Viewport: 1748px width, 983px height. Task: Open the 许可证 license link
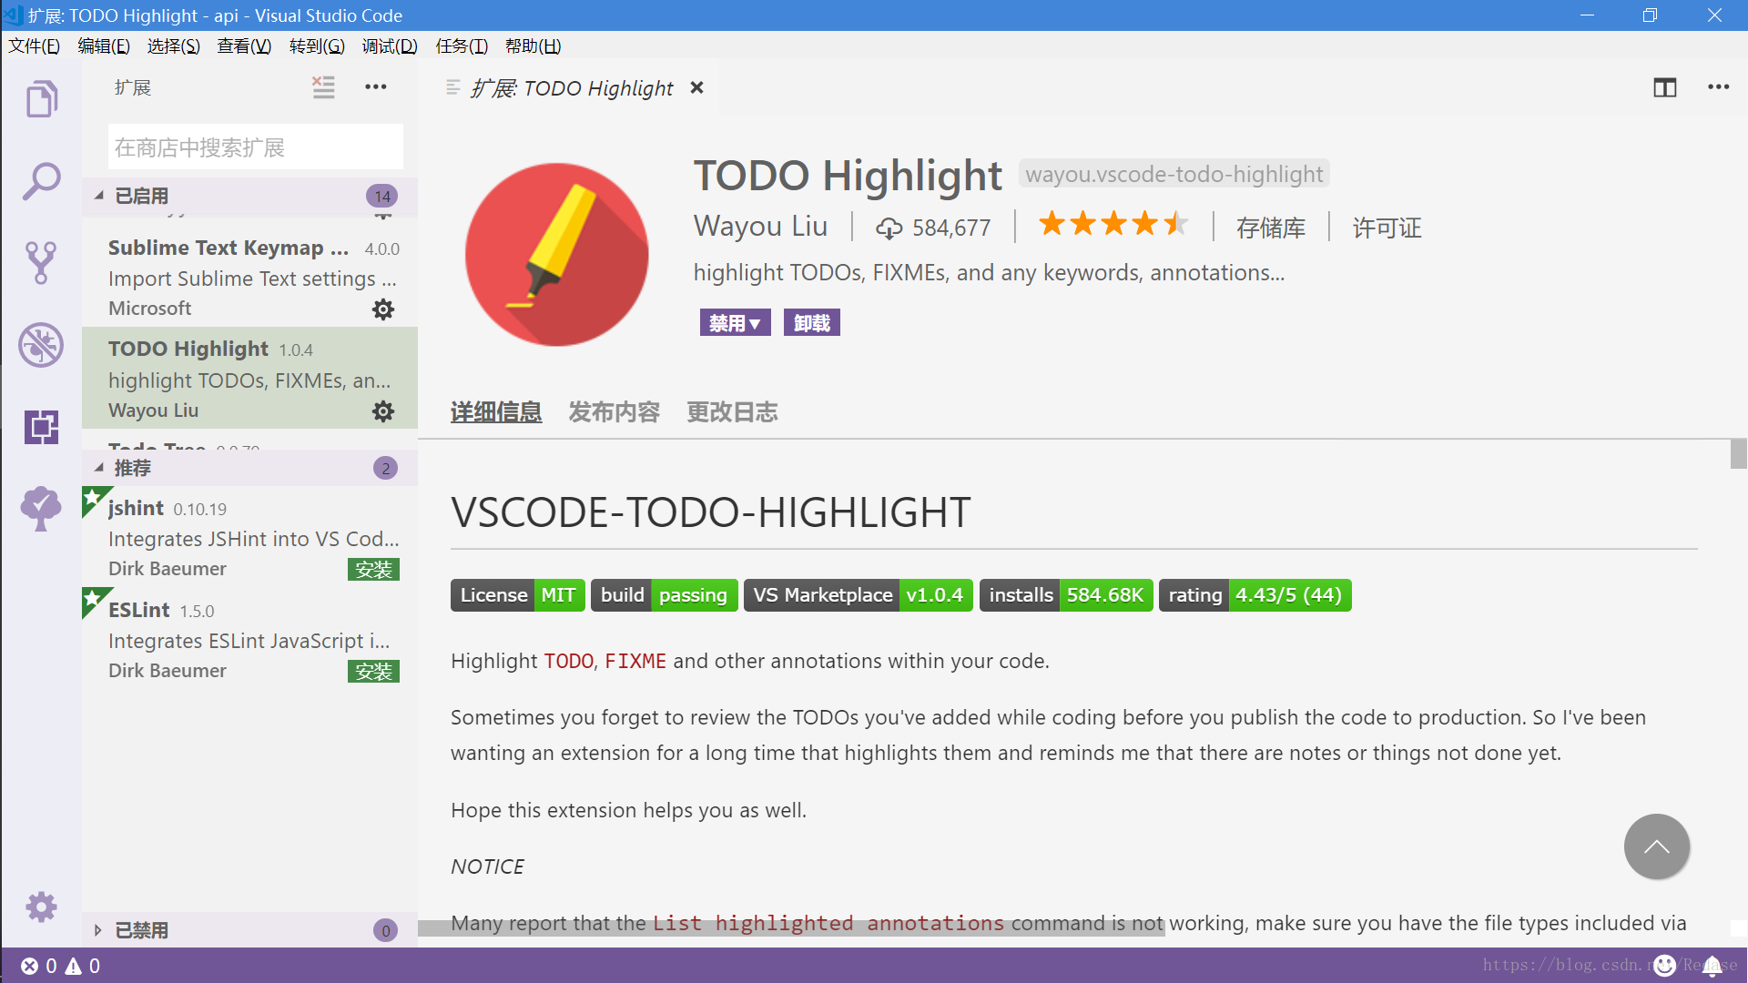(1387, 228)
